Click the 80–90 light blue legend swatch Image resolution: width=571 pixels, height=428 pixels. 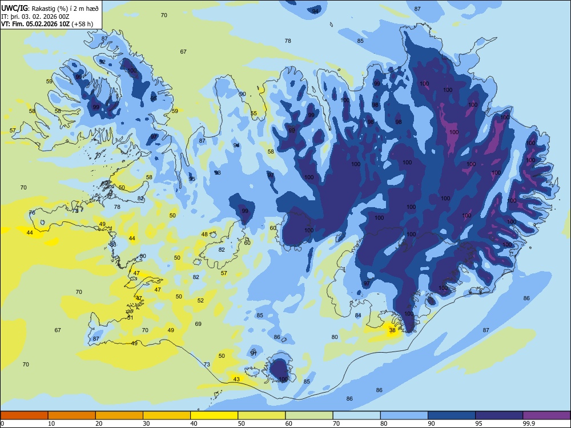tap(404, 415)
